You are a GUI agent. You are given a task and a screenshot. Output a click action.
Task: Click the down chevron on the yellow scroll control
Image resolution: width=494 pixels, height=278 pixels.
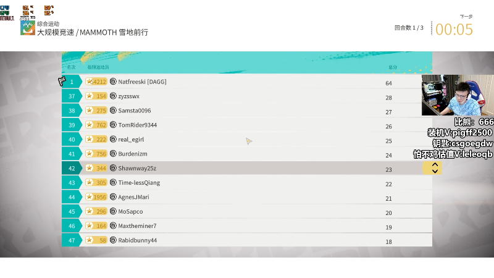pyautogui.click(x=435, y=171)
